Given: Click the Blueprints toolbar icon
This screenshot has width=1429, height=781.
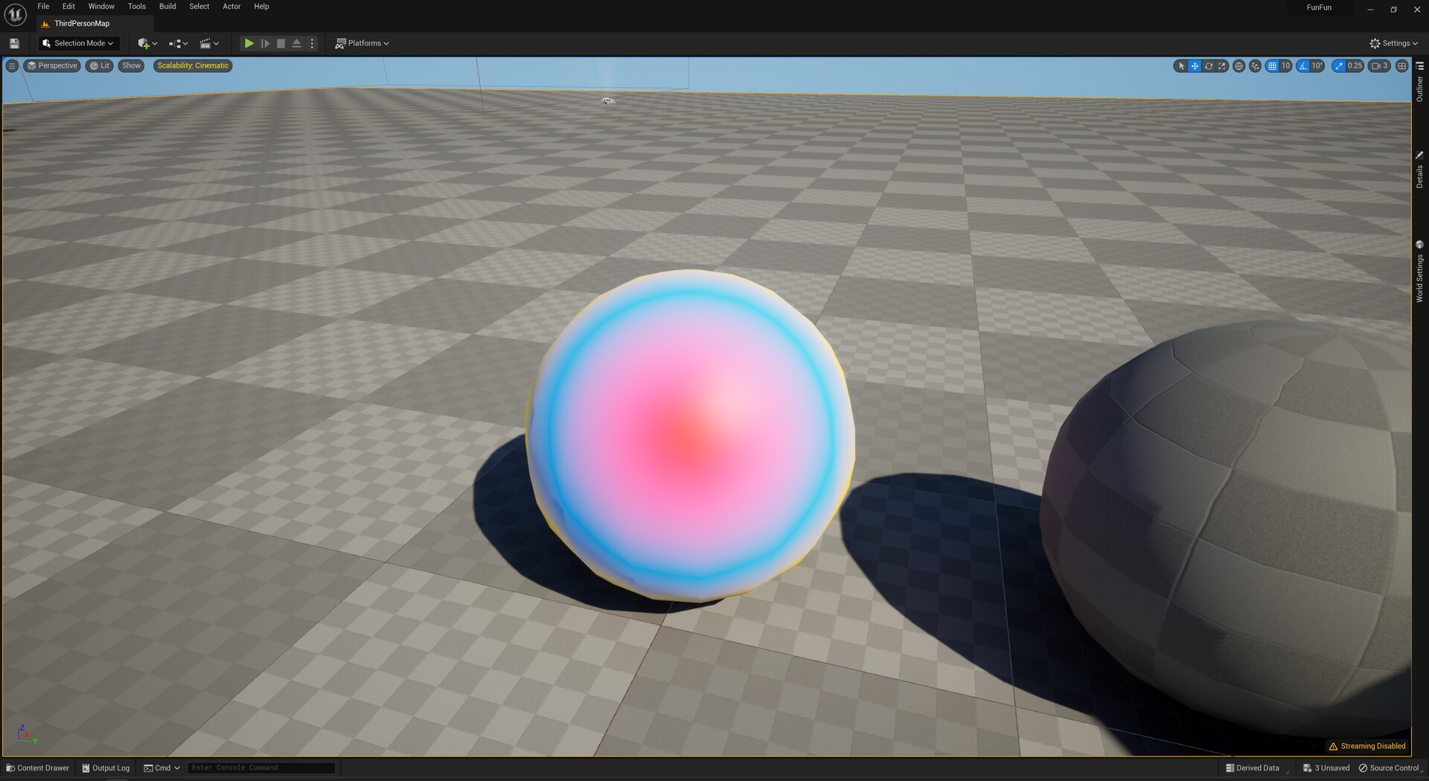Looking at the screenshot, I should [176, 42].
